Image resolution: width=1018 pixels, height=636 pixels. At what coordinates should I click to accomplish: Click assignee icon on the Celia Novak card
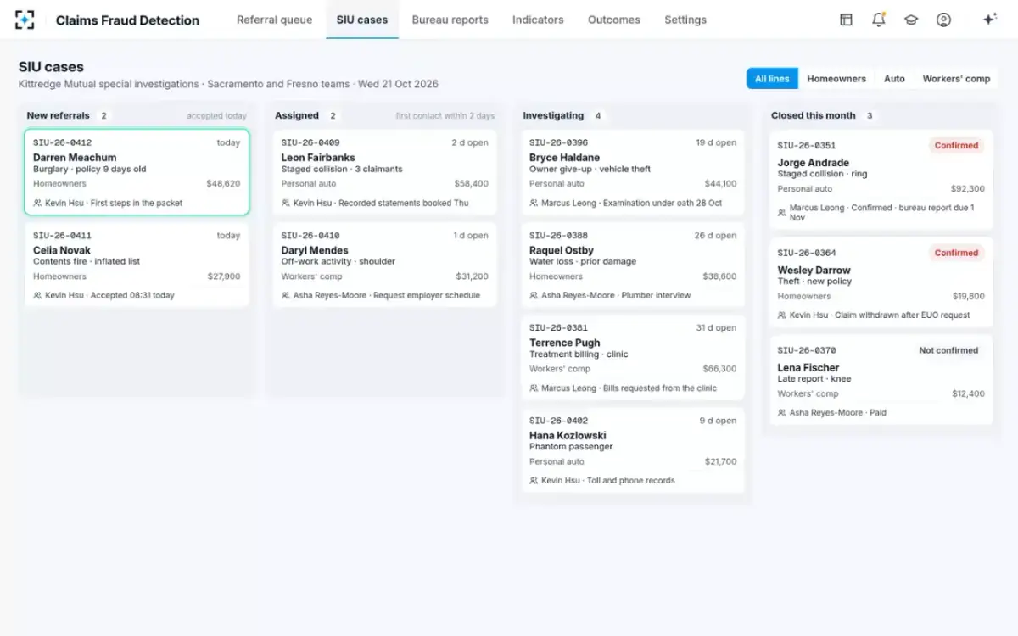[37, 296]
